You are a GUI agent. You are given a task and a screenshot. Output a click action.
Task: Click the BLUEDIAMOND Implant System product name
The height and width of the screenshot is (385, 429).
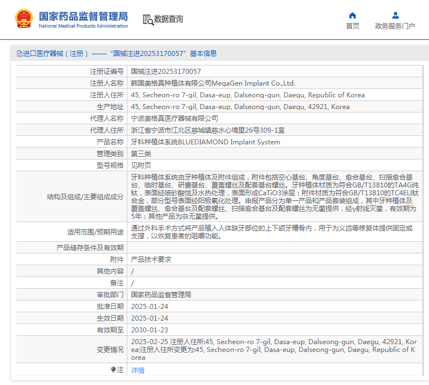tap(229, 142)
